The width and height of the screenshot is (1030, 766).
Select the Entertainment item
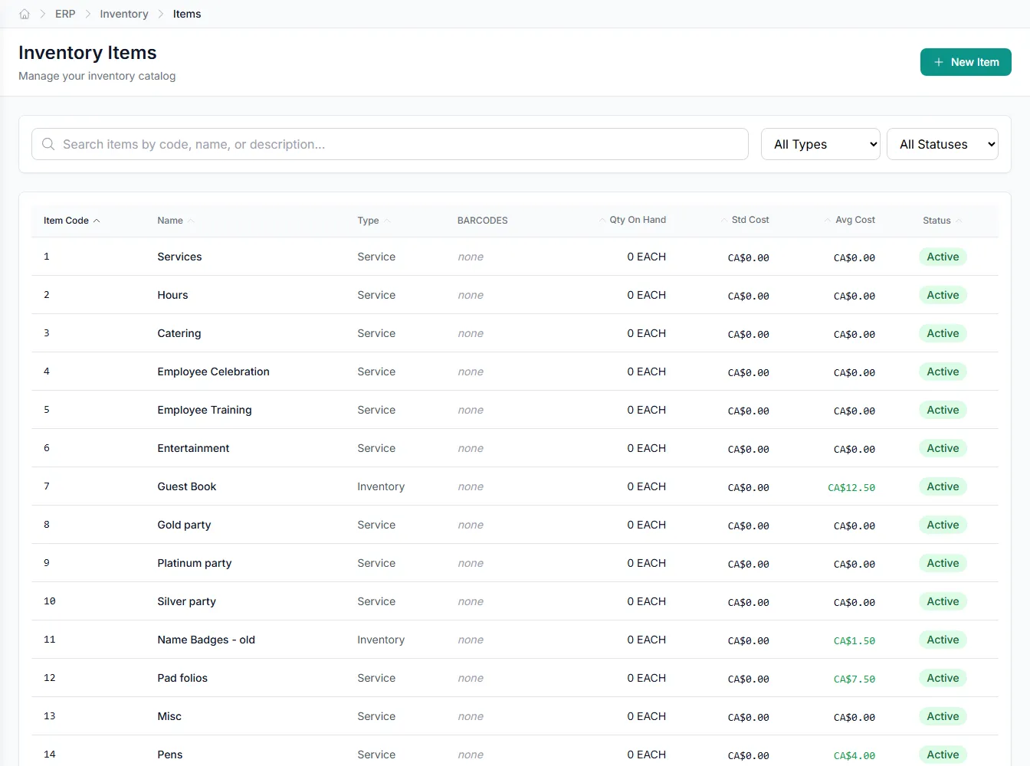click(x=193, y=448)
